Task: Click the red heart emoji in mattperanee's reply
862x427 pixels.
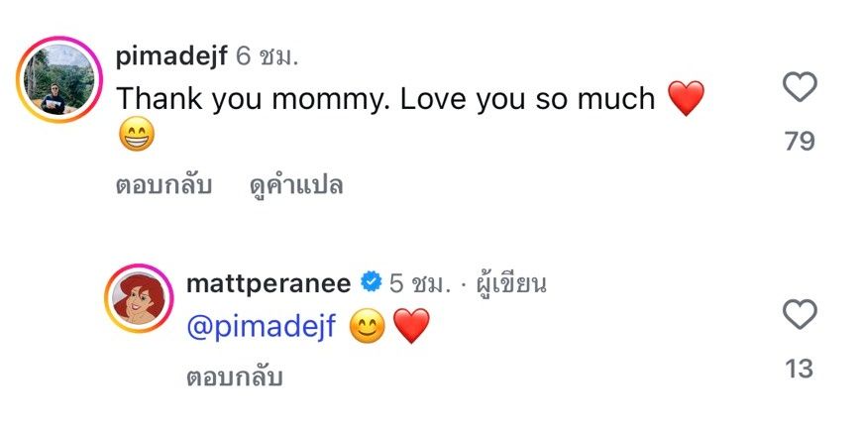Action: pos(411,328)
